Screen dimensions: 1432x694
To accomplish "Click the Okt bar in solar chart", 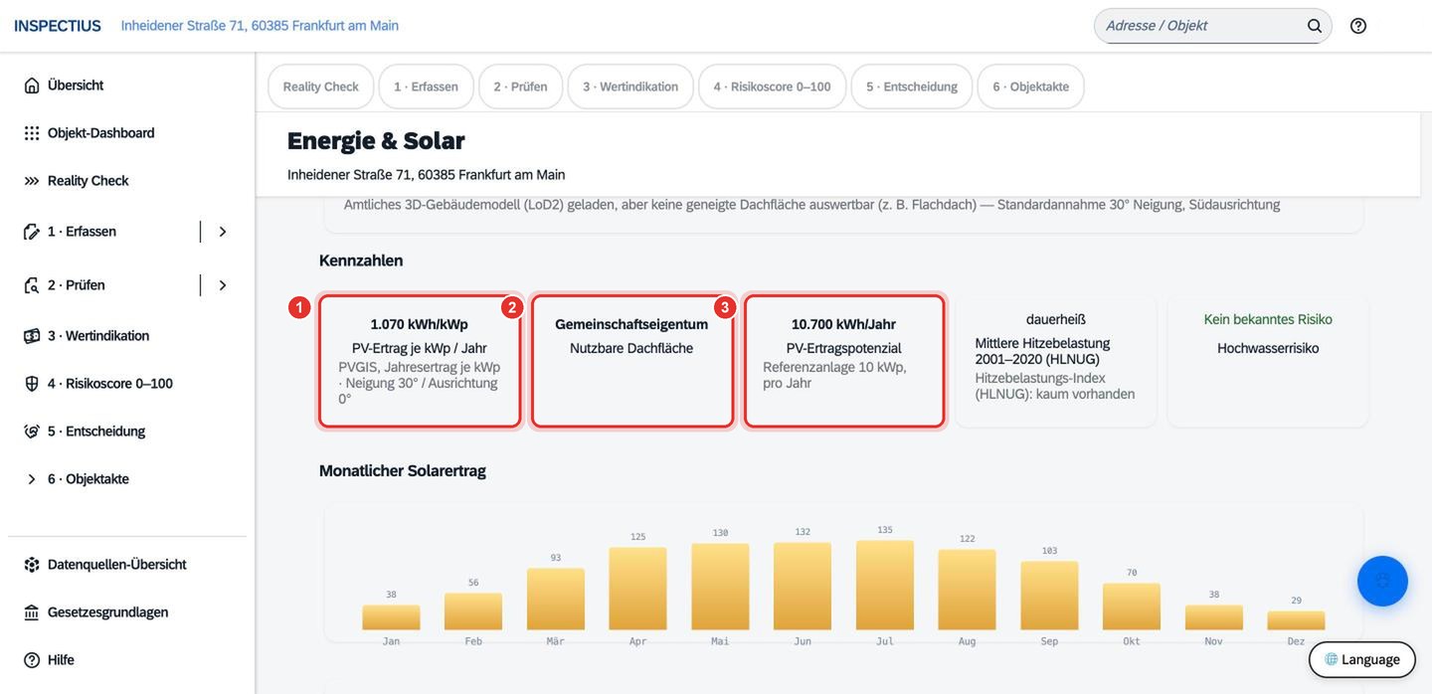I will [x=1132, y=607].
